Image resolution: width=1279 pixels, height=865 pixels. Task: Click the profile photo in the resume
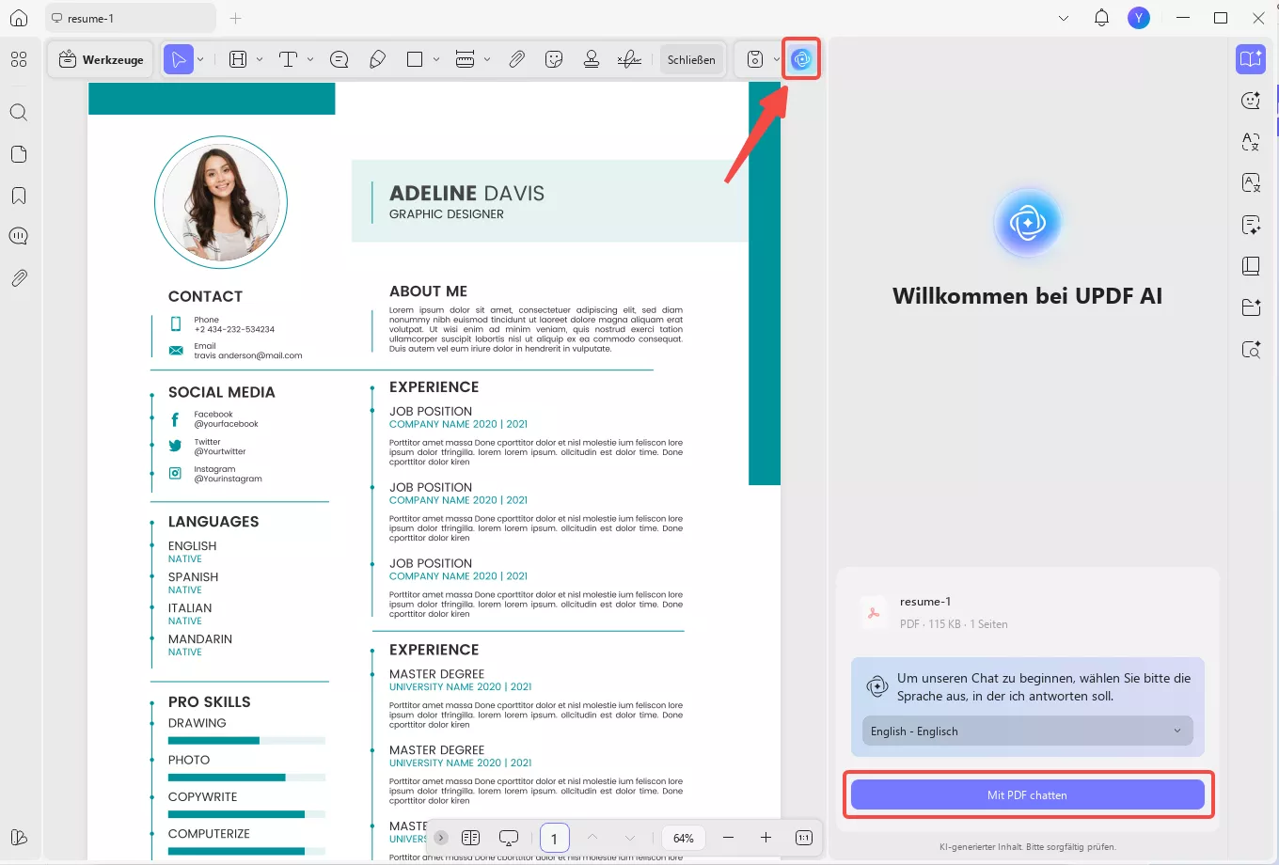coord(221,202)
